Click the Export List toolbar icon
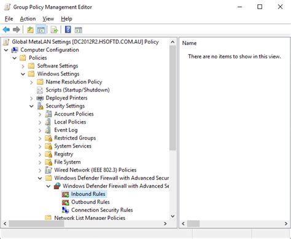The height and width of the screenshot is (239, 291). click(54, 30)
